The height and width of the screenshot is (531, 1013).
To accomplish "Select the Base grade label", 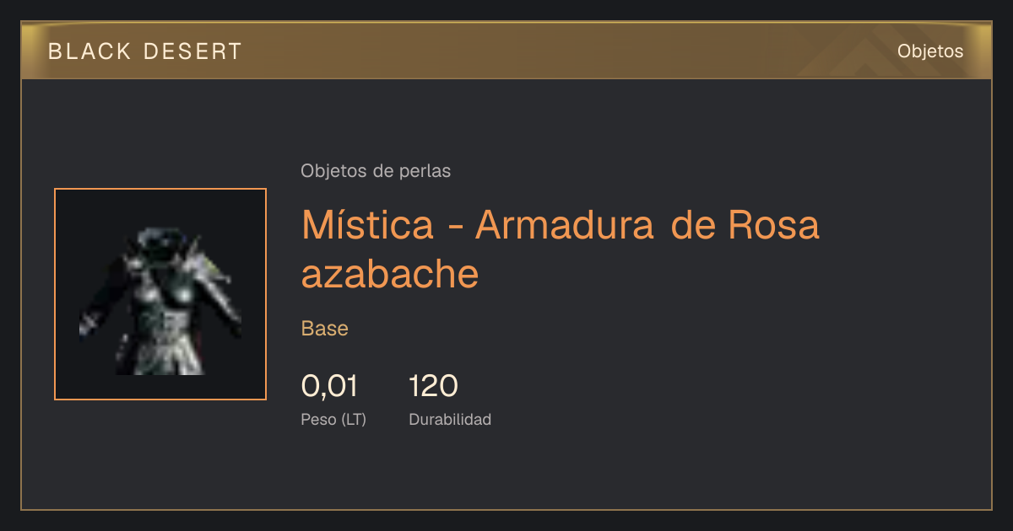I will (325, 329).
